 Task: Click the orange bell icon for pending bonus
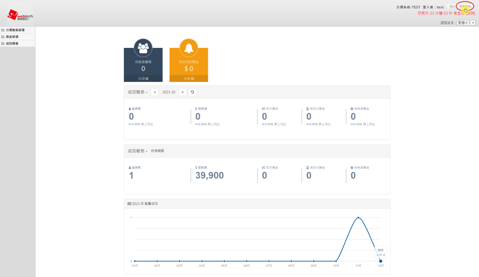tap(189, 48)
